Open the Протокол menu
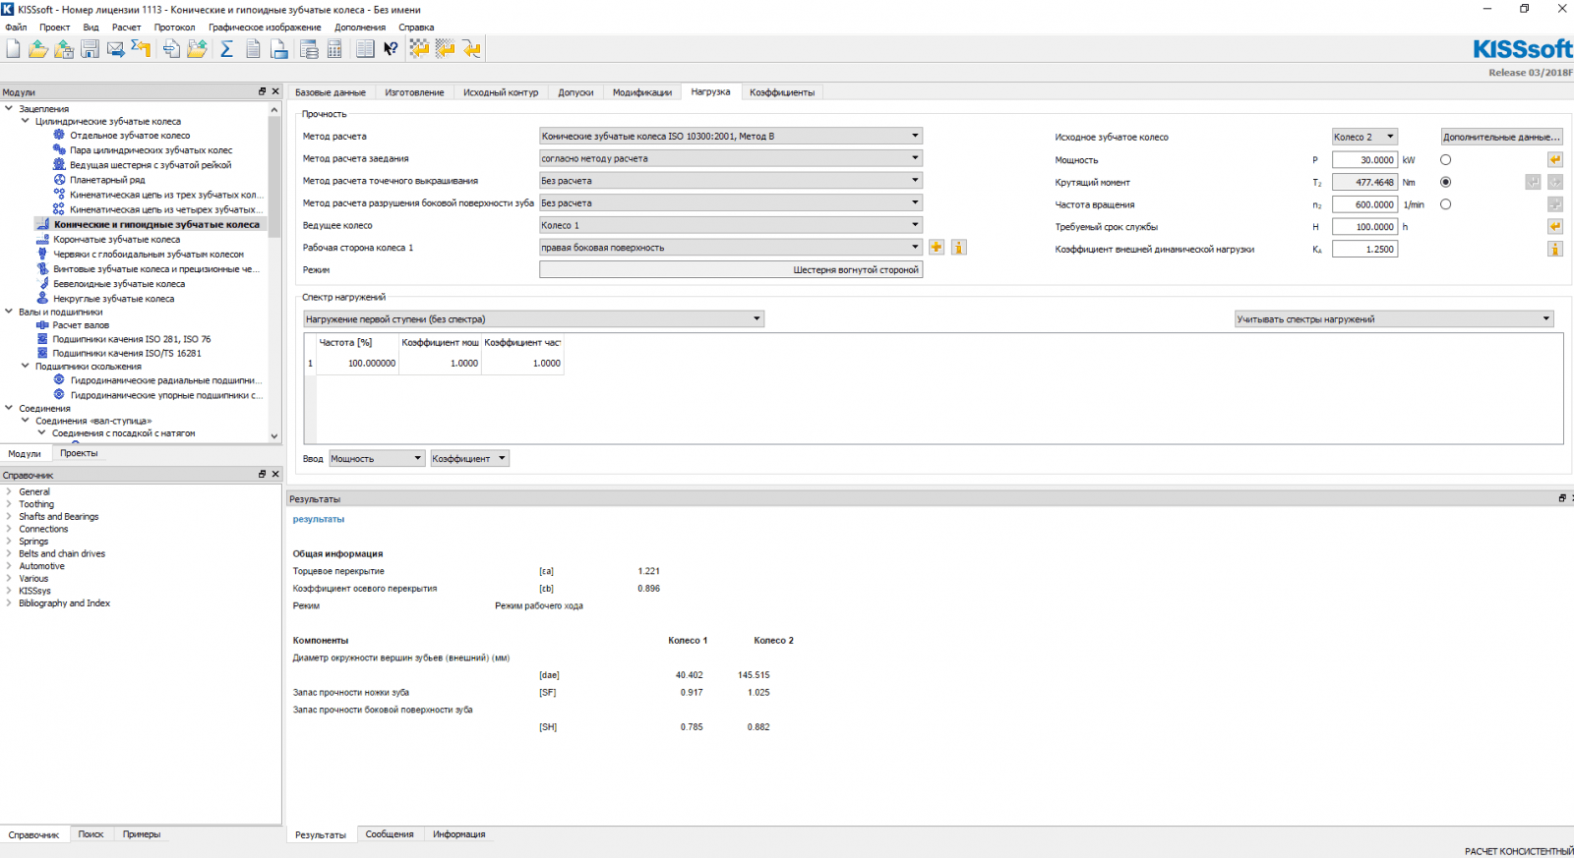The image size is (1574, 858). pos(174,28)
